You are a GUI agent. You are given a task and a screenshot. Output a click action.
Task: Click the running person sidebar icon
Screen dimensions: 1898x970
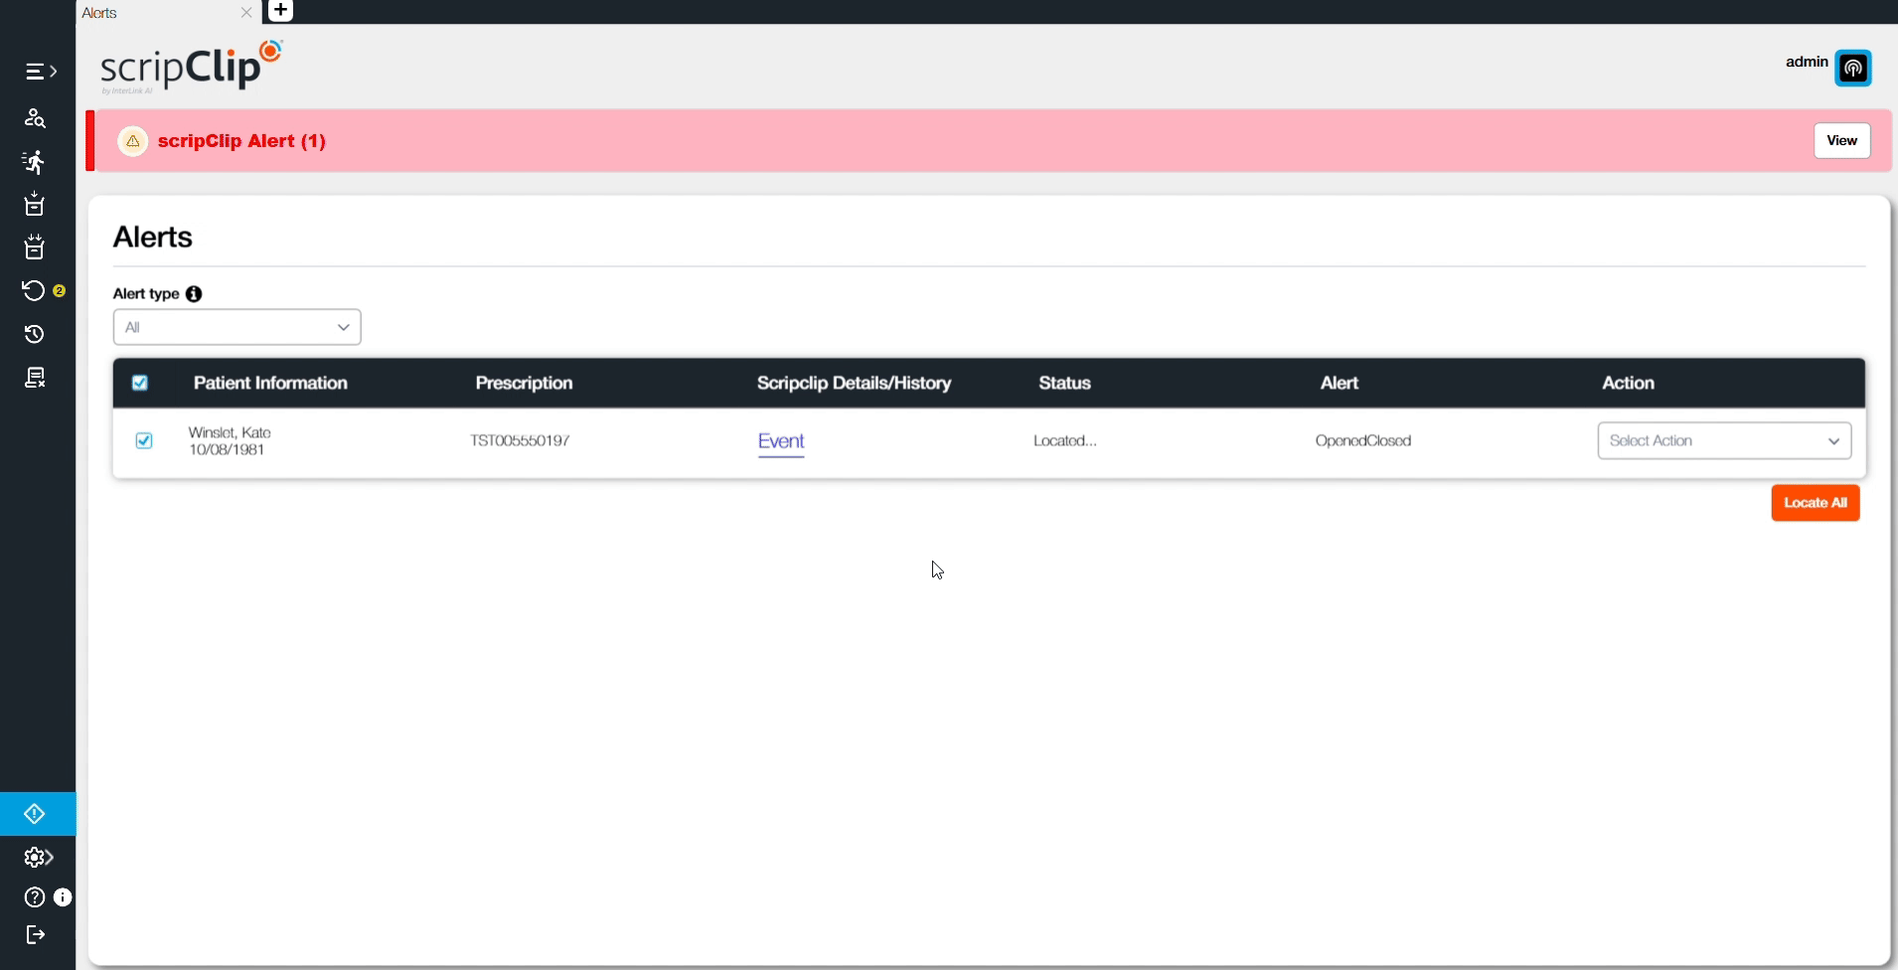[x=35, y=162]
